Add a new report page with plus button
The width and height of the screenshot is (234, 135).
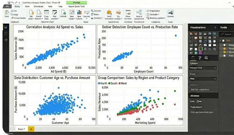(31, 128)
